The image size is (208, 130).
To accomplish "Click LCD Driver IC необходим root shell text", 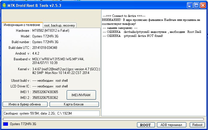I will tap(50, 86).
